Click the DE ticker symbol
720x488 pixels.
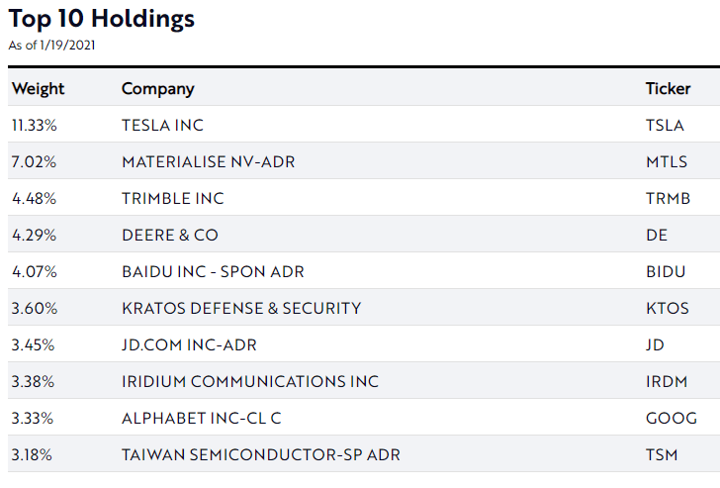(x=657, y=235)
